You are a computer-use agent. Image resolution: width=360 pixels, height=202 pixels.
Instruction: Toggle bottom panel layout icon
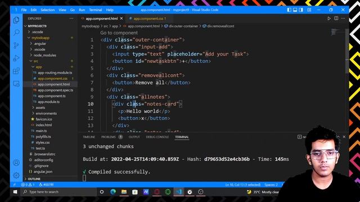tap(295, 10)
